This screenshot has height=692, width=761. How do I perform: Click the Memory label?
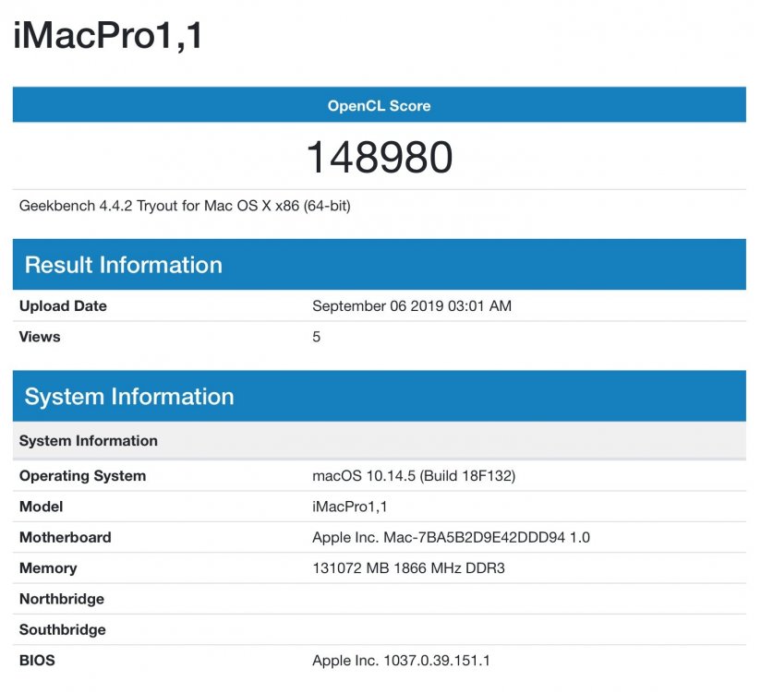(x=48, y=568)
